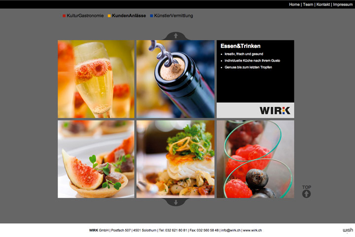This screenshot has width=355, height=237.
Task: Click the yellow square before KundenAnlässe
Action: pos(109,16)
